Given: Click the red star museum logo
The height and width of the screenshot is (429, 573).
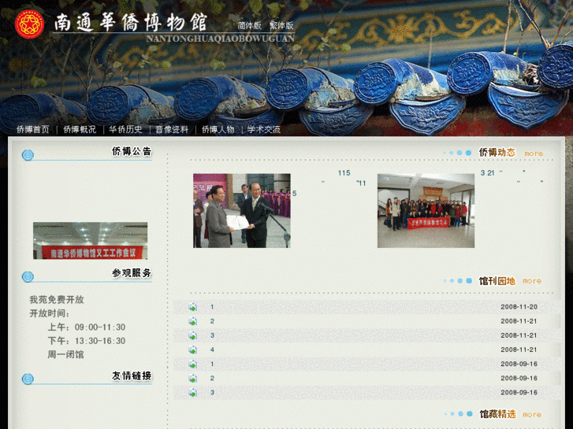Looking at the screenshot, I should point(29,24).
